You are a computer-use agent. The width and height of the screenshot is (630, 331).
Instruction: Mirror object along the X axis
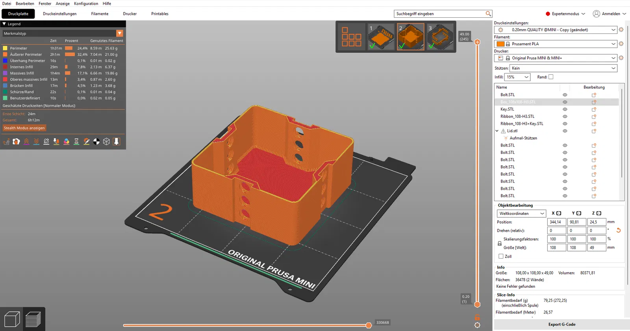click(559, 213)
